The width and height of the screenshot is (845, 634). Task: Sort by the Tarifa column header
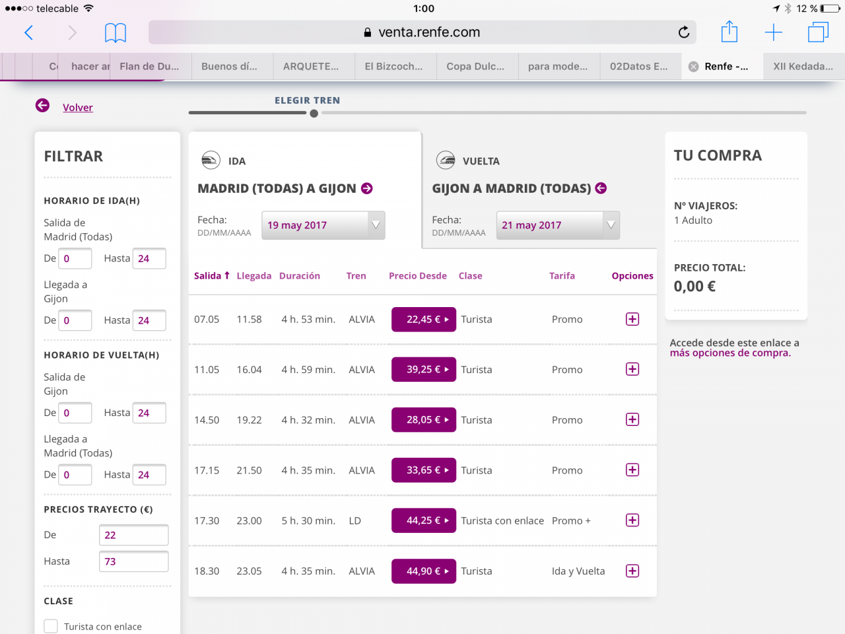562,275
